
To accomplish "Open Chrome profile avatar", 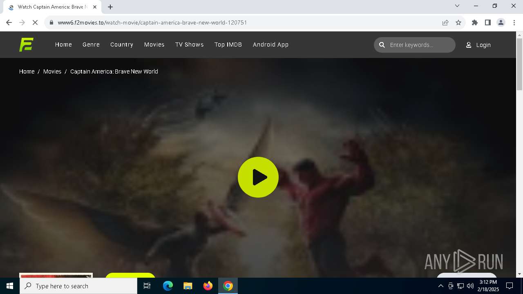I will pyautogui.click(x=501, y=22).
